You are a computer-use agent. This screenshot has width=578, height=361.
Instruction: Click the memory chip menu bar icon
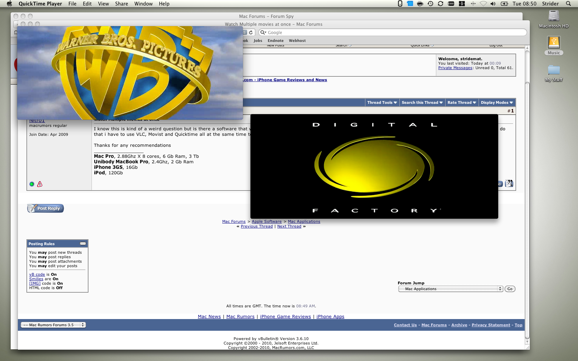coord(451,4)
